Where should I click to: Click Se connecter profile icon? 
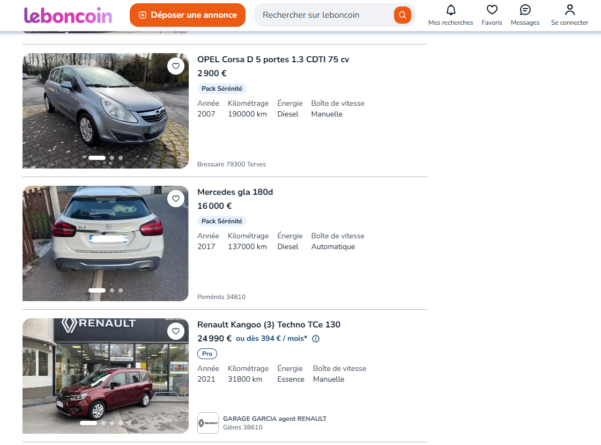coord(569,10)
